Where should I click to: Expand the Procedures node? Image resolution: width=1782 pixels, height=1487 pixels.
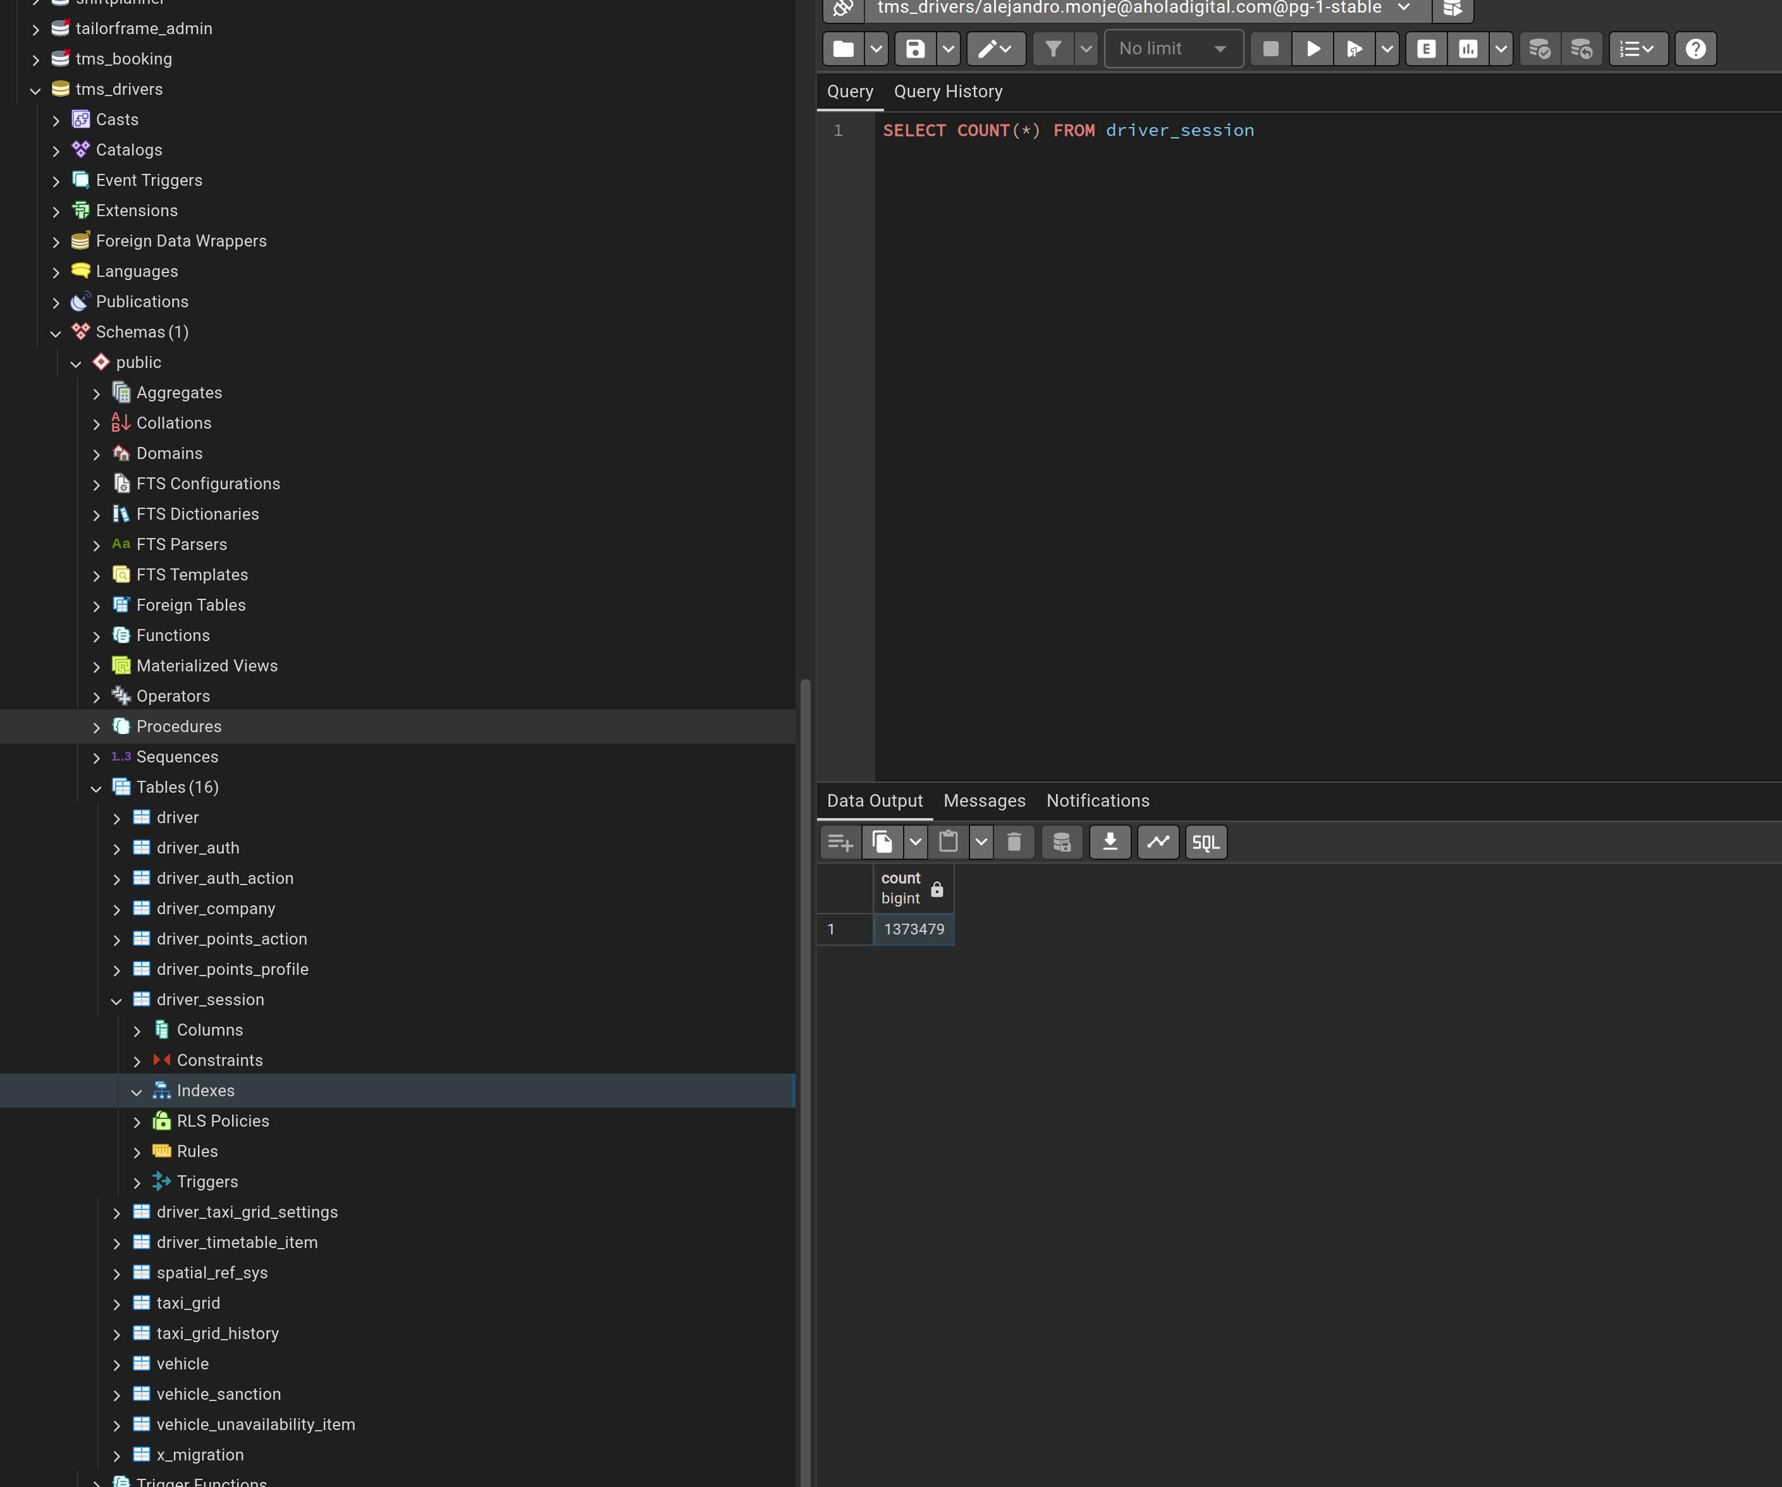[96, 727]
